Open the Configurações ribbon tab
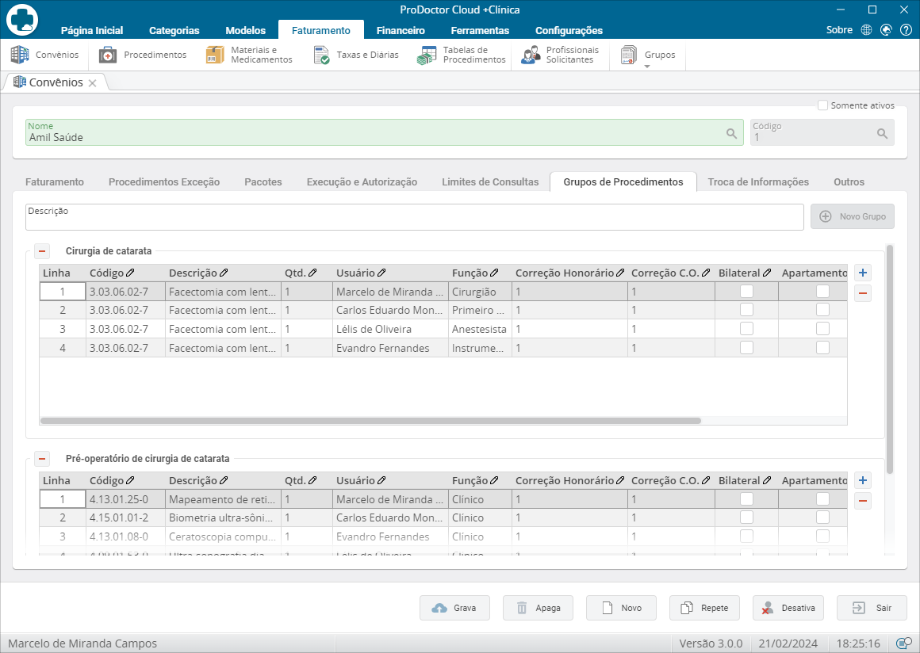The image size is (920, 653). click(569, 30)
